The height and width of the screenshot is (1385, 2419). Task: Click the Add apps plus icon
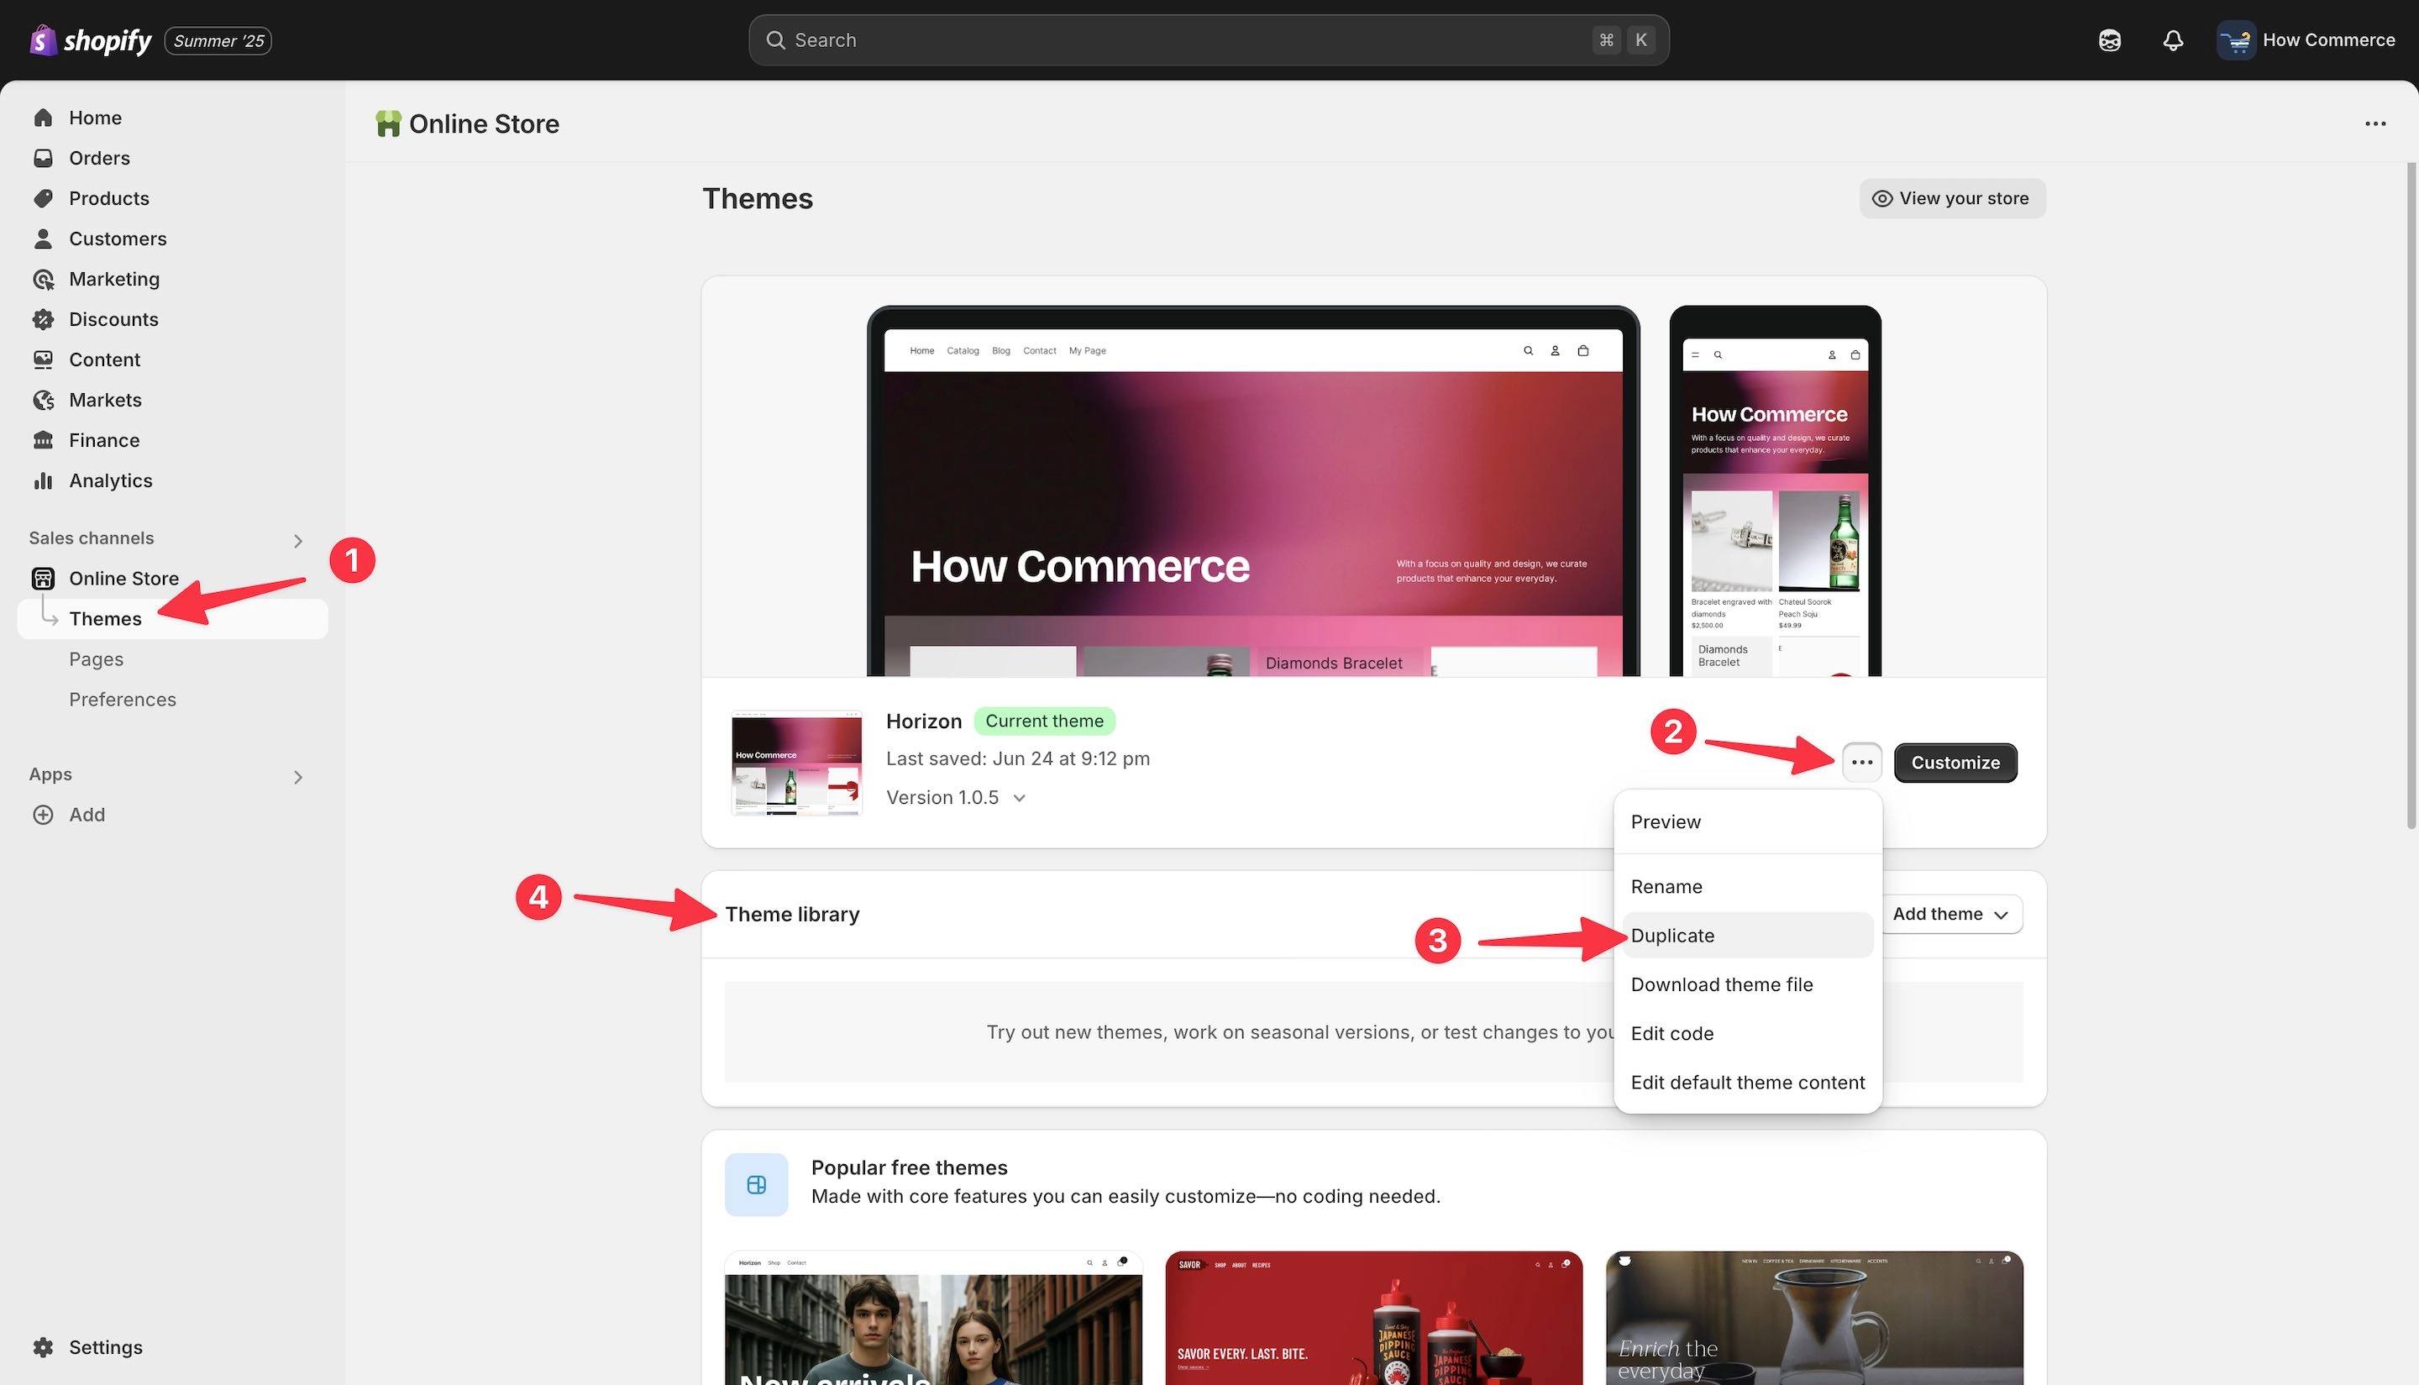coord(43,814)
